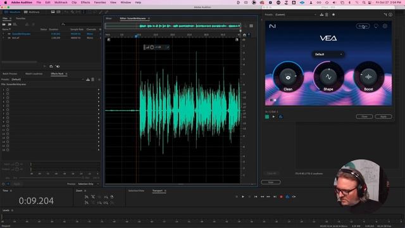
Task: Open the Effects menu in menu bar
Action: click(85, 3)
